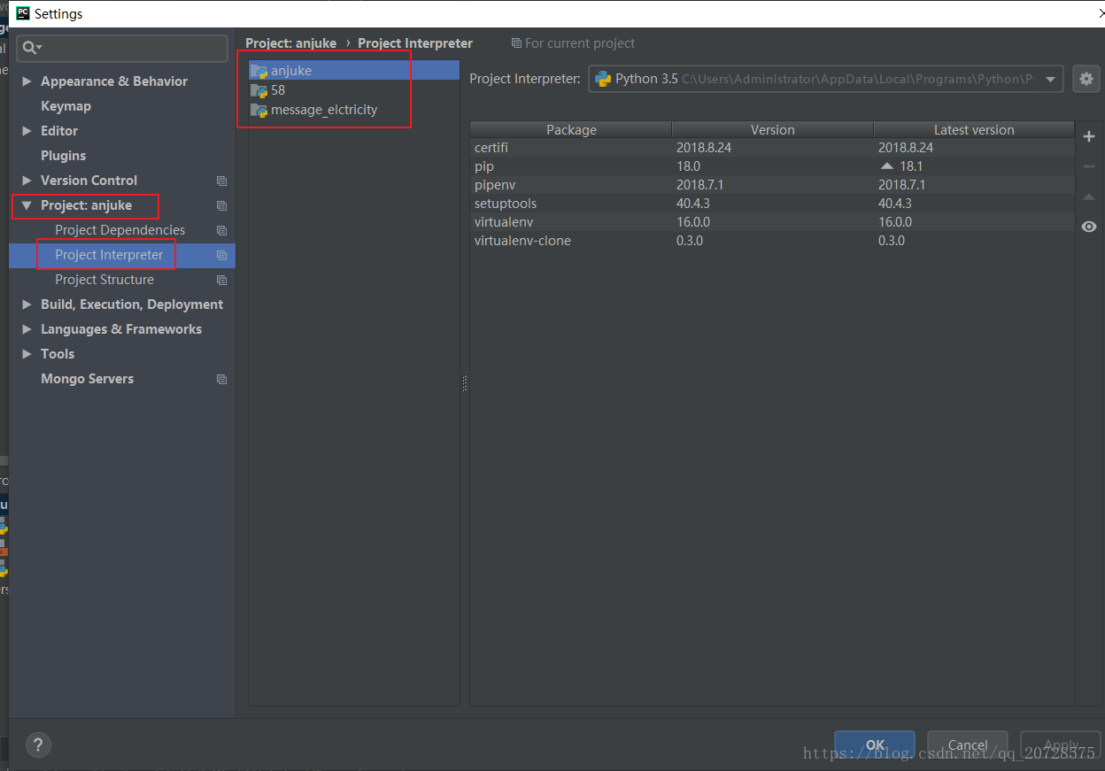Click the Cancel button
The height and width of the screenshot is (771, 1105).
click(968, 744)
